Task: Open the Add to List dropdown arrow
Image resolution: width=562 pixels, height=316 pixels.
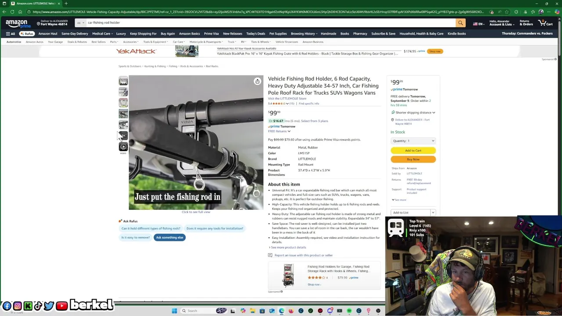Action: point(433,212)
